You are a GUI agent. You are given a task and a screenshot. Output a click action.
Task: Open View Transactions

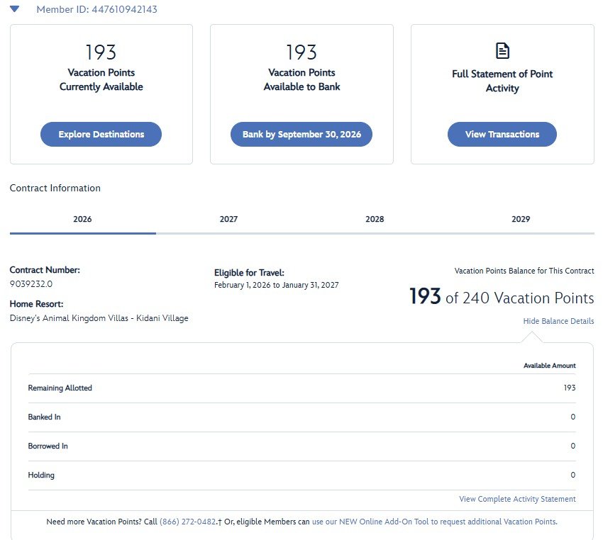tap(502, 134)
